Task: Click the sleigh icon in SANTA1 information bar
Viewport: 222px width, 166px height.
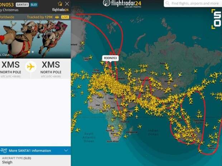Action: (4, 151)
